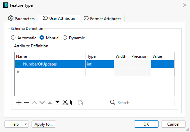Click empty Type cell in new row
Screen dimensions: 190x132
pyautogui.click(x=100, y=72)
